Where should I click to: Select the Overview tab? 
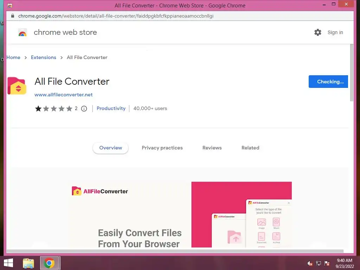point(111,148)
